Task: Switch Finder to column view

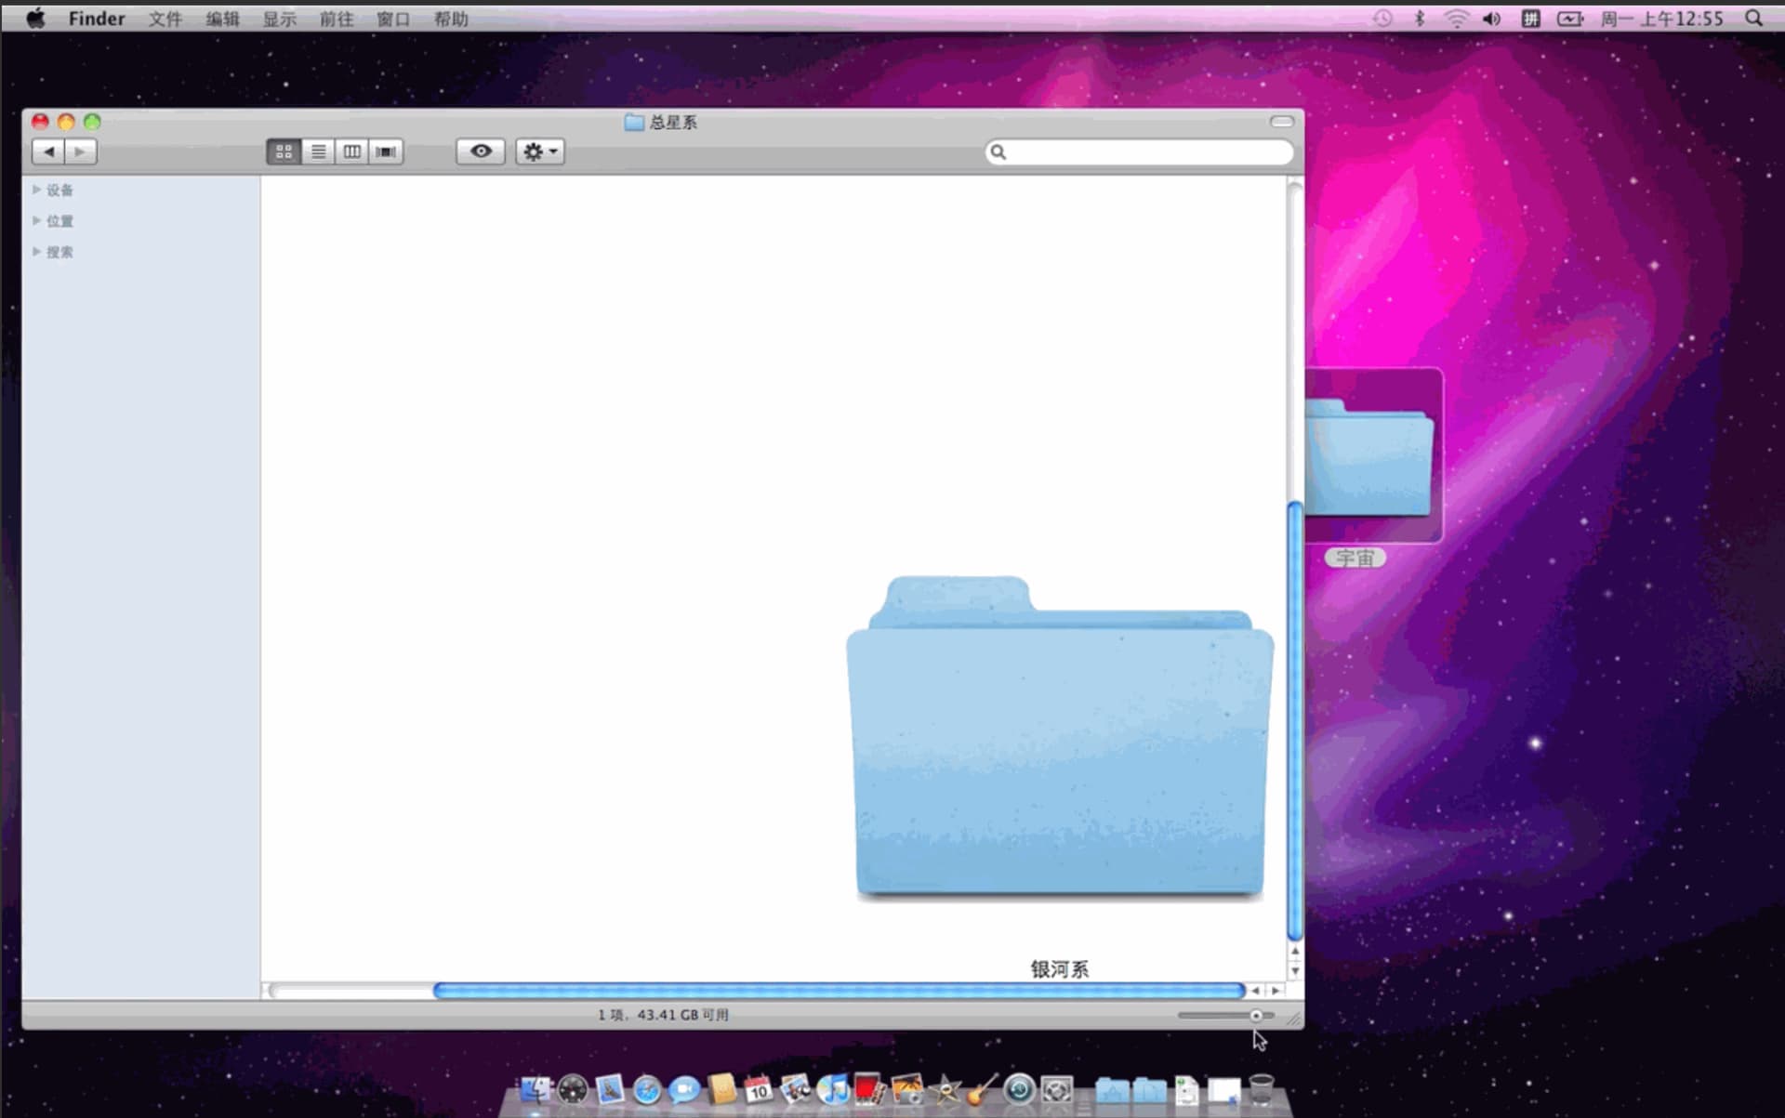Action: pos(351,151)
